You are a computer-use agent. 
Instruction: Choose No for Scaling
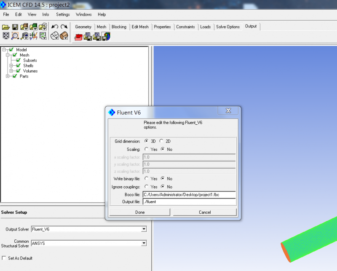click(x=163, y=149)
